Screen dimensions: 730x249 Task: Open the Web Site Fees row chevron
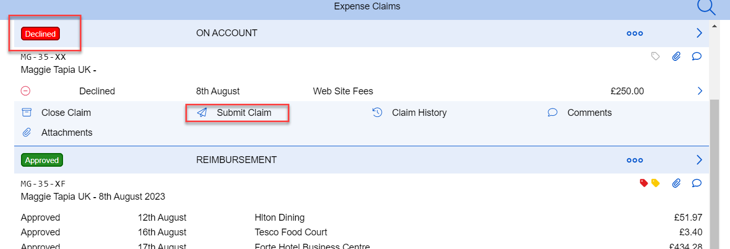coord(700,91)
